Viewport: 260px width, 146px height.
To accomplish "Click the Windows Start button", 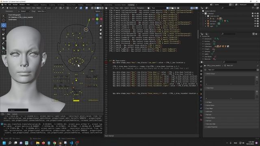I will pos(4,143).
